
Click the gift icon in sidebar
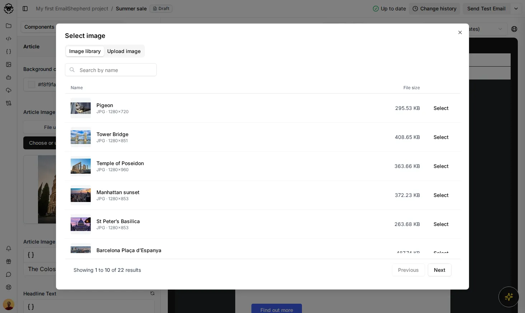(9, 261)
